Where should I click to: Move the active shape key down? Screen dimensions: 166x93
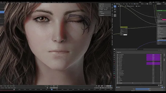pyautogui.click(x=164, y=60)
